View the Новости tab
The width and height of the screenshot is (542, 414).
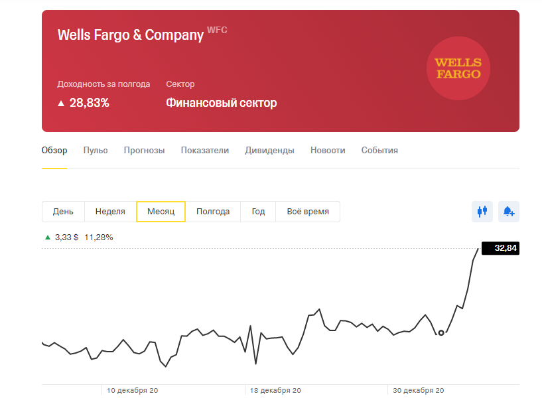[328, 151]
